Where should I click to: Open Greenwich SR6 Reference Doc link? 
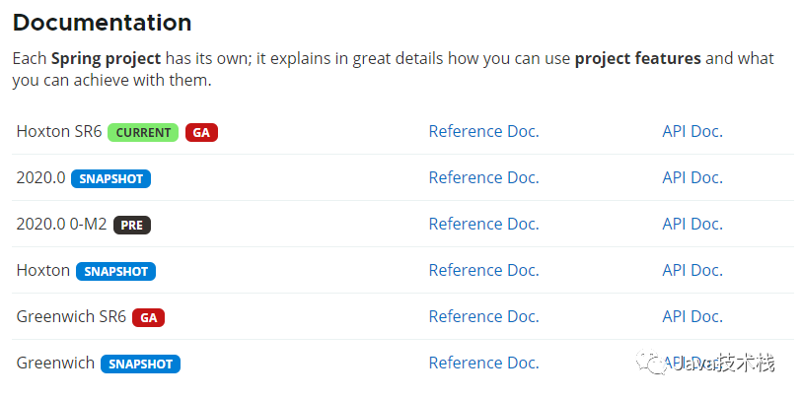pyautogui.click(x=483, y=316)
